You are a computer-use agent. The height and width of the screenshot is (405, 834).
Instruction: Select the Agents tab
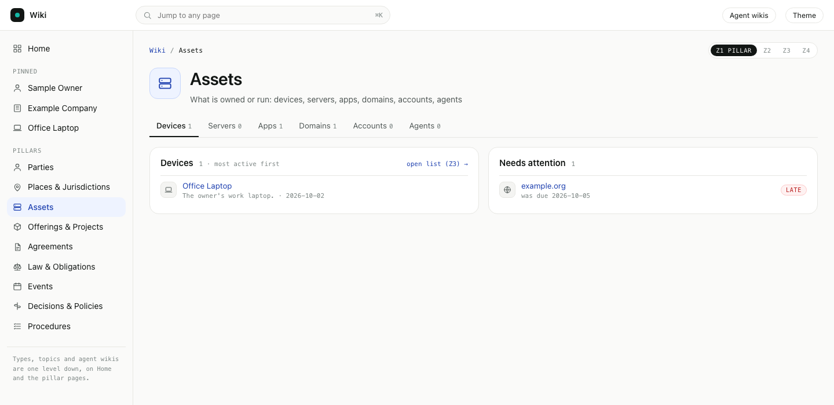[x=425, y=126]
